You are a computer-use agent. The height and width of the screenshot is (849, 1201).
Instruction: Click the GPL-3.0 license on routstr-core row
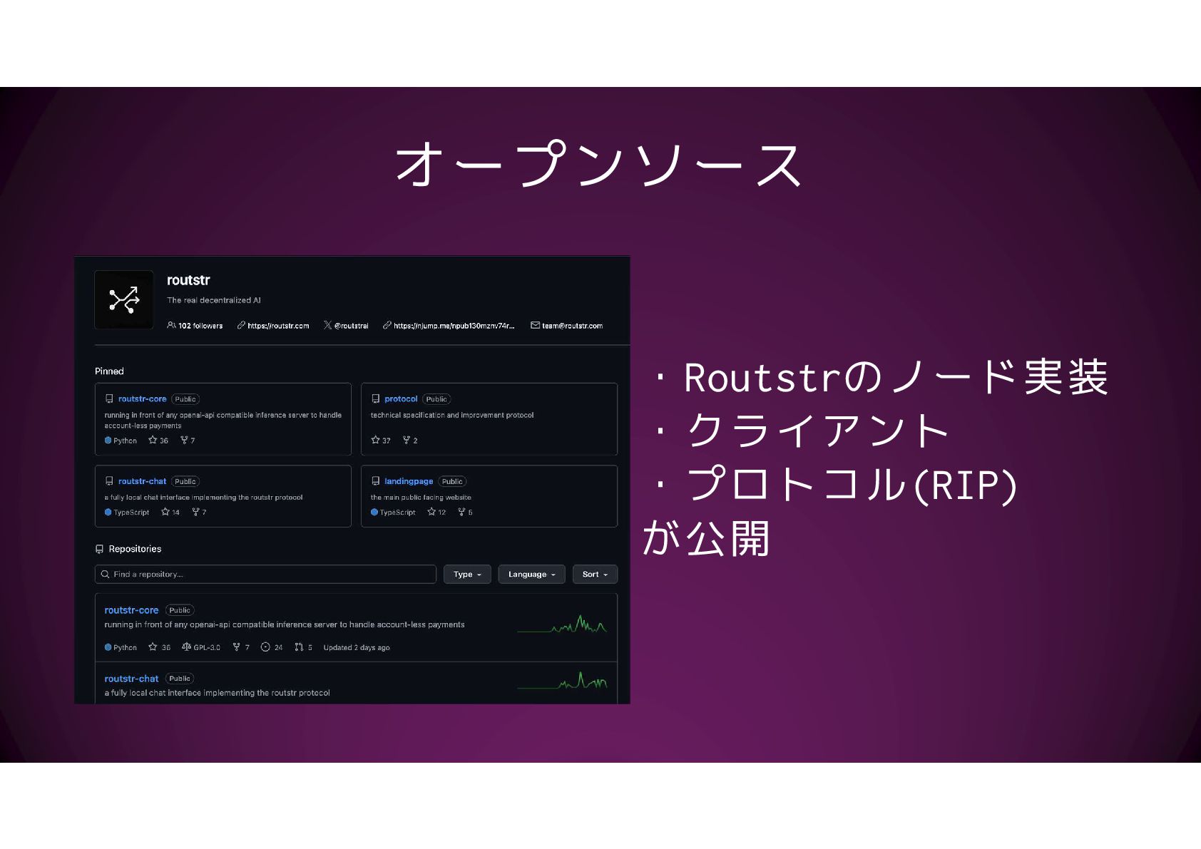pyautogui.click(x=201, y=647)
